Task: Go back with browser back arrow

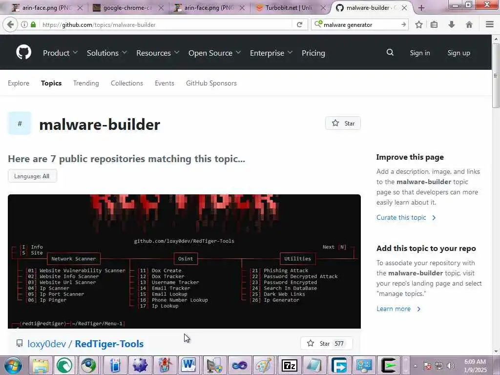Action: tap(10, 24)
